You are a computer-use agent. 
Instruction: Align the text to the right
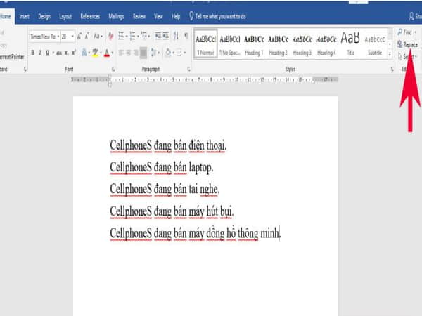[136, 53]
